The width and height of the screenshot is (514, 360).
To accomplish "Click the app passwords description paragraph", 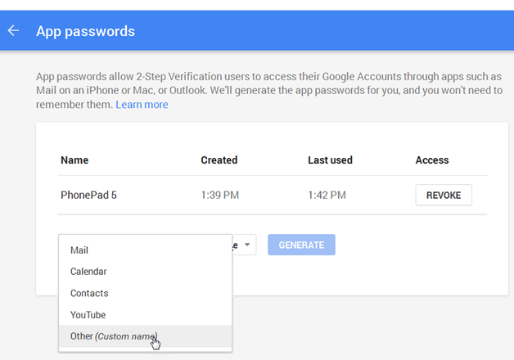I will coord(268,91).
